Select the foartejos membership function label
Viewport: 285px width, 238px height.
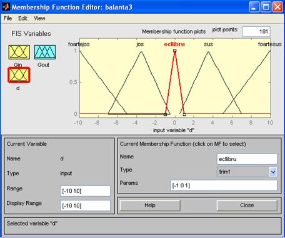[x=79, y=44]
